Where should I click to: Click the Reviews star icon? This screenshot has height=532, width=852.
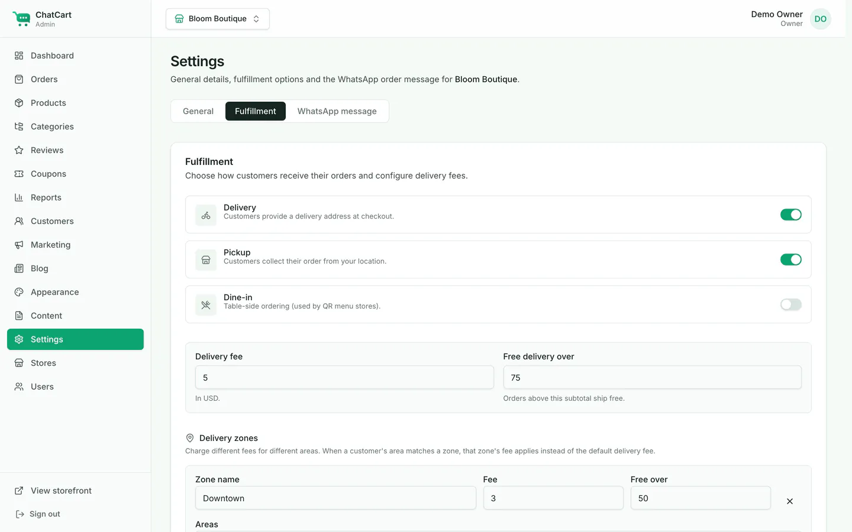click(x=19, y=150)
